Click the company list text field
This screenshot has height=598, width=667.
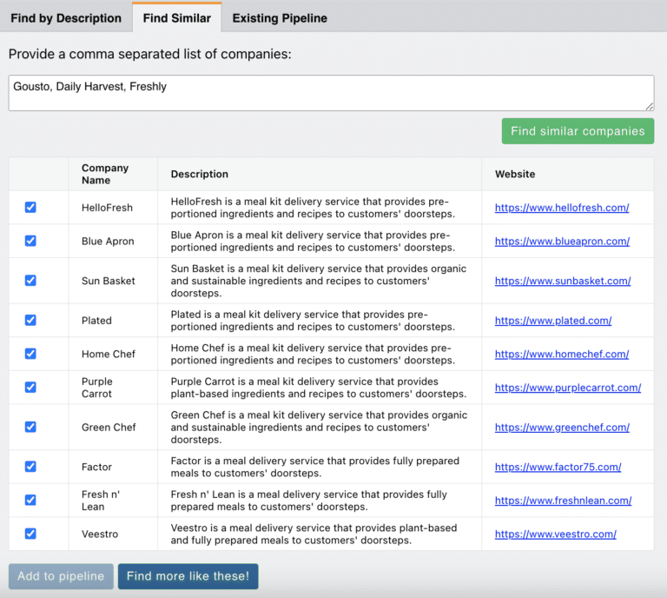(331, 93)
